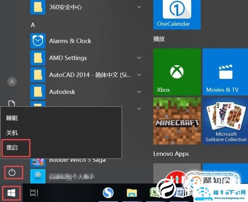Open the Xbox tile
The width and height of the screenshot is (248, 202).
pyautogui.click(x=177, y=72)
